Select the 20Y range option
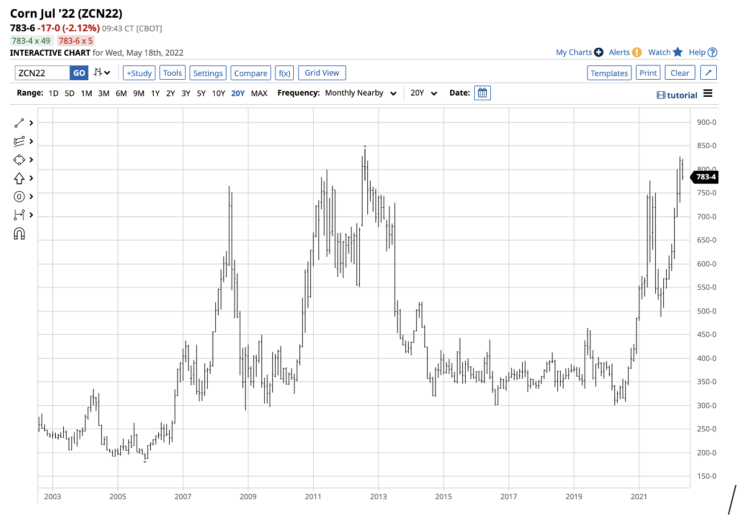Screen dimensions: 739x518 tap(238, 93)
